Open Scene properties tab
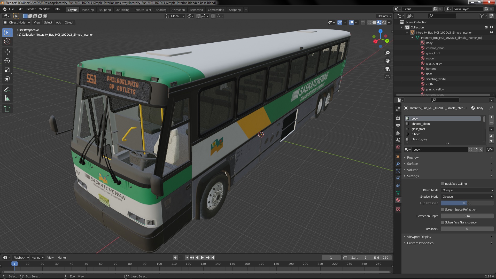 pyautogui.click(x=398, y=140)
